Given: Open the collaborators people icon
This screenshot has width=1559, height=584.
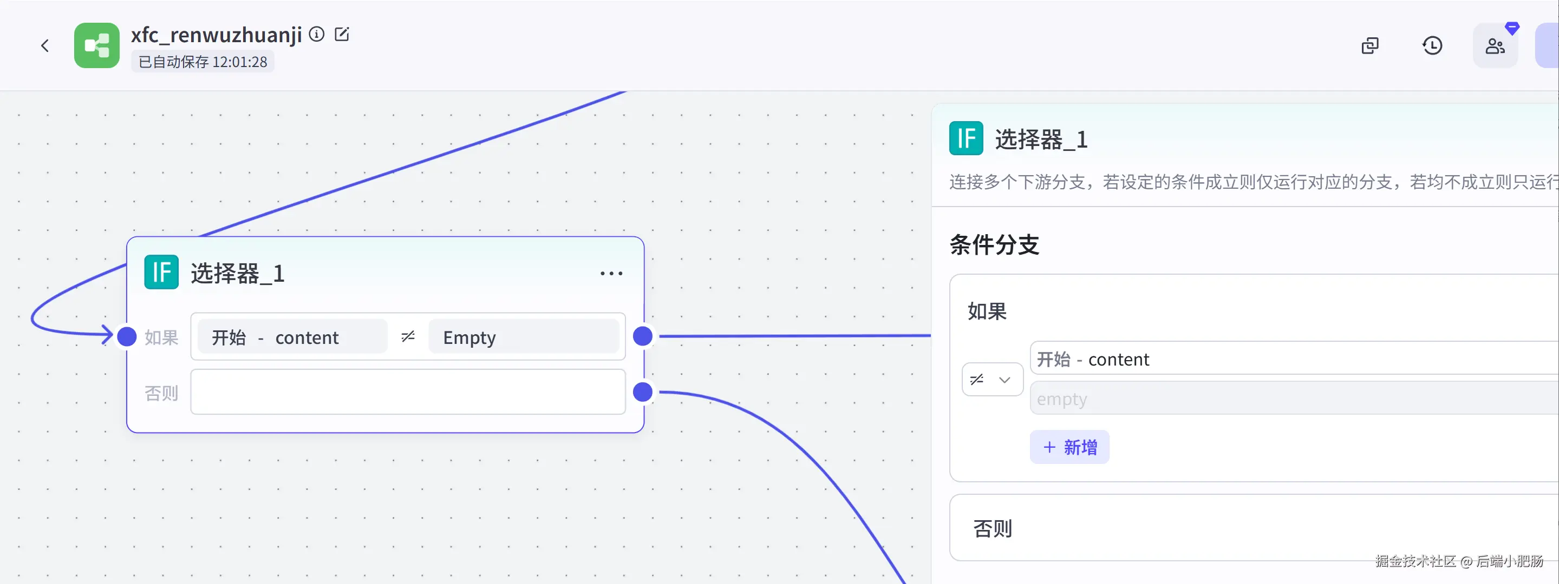Looking at the screenshot, I should 1495,45.
